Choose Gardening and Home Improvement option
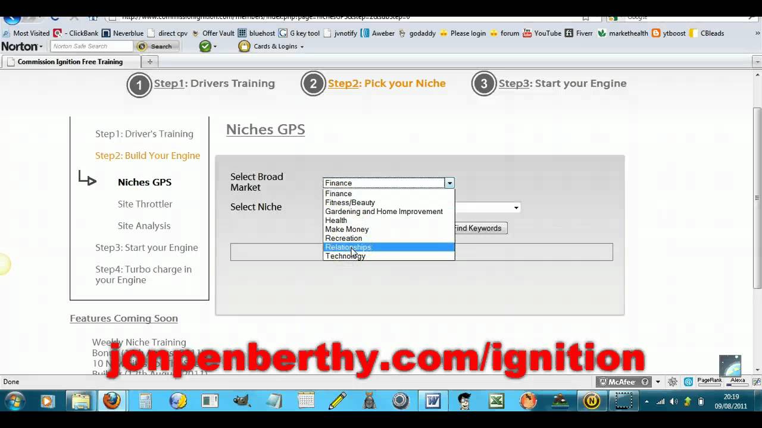The height and width of the screenshot is (428, 762). 389,212
